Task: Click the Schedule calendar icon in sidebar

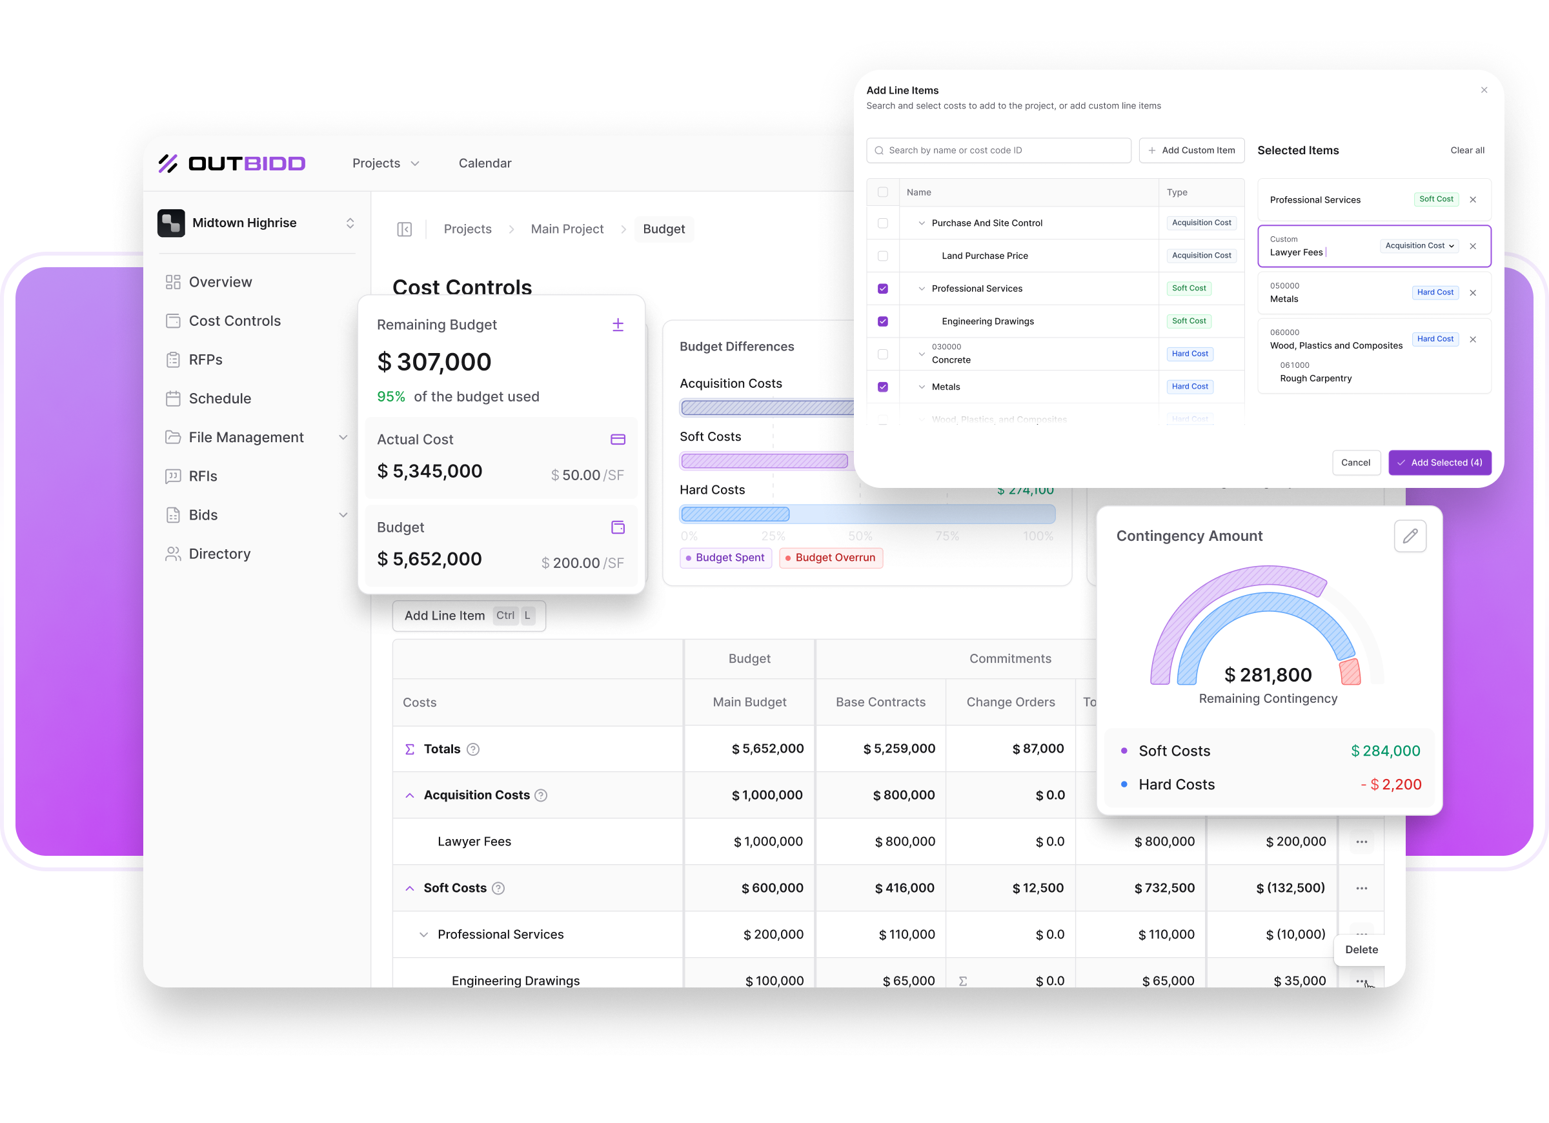Action: click(174, 399)
